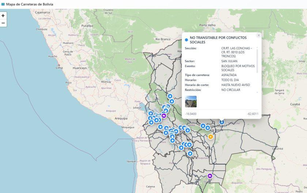The image size is (307, 193).
Task: Click 'NO TRANSITABLE POR CONFLICTOS SOCIALES' heading
Action: pos(218,40)
